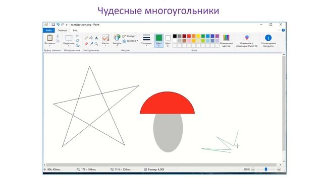The height and width of the screenshot is (181, 323).
Task: Select the Color picker eyedropper tool
Action: 91,44
